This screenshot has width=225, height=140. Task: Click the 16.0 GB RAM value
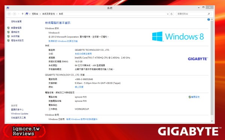[79, 62]
